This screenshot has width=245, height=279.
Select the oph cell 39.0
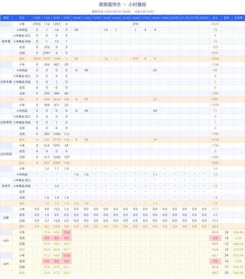tap(66, 244)
